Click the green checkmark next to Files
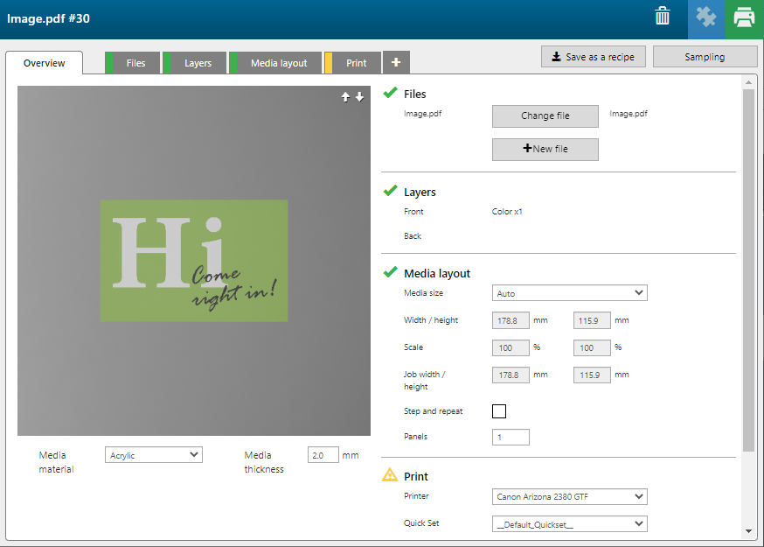The width and height of the screenshot is (764, 547). [390, 93]
